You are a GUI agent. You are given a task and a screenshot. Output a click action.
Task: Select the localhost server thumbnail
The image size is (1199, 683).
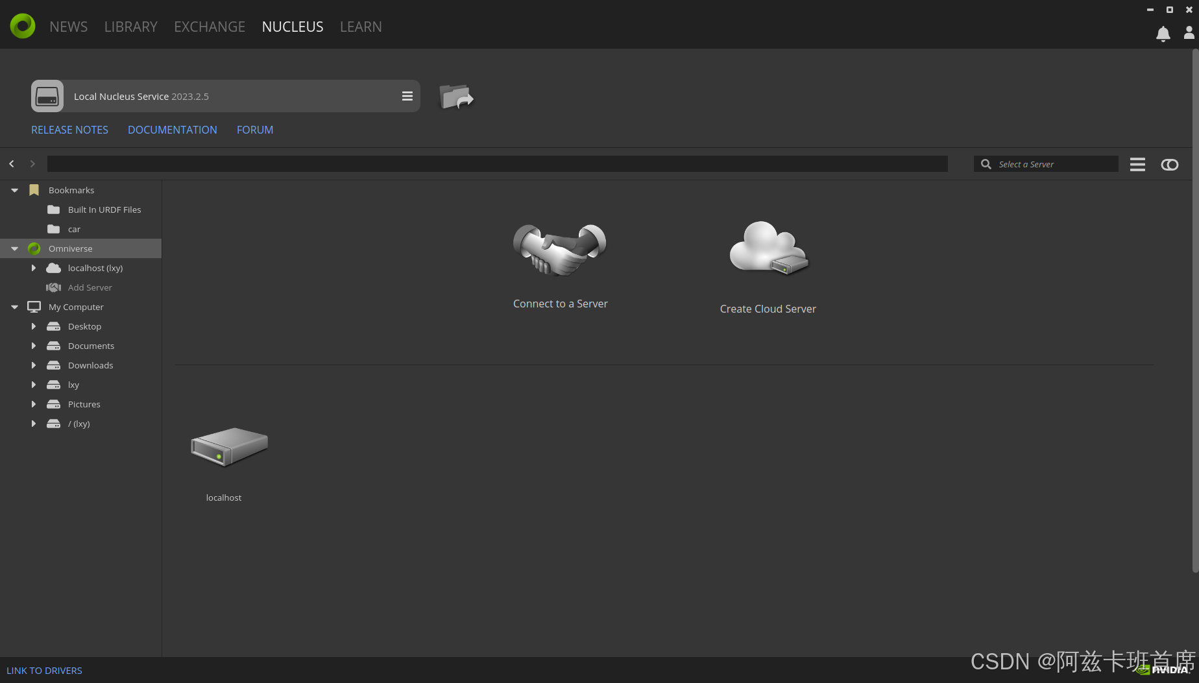point(228,446)
